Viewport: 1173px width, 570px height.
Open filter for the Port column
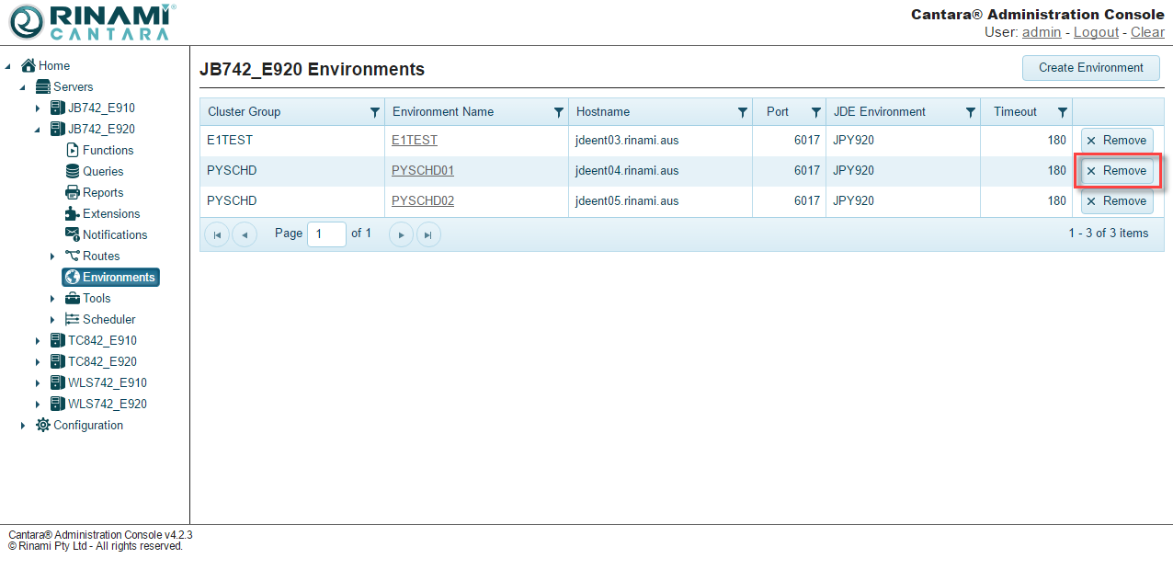point(815,112)
